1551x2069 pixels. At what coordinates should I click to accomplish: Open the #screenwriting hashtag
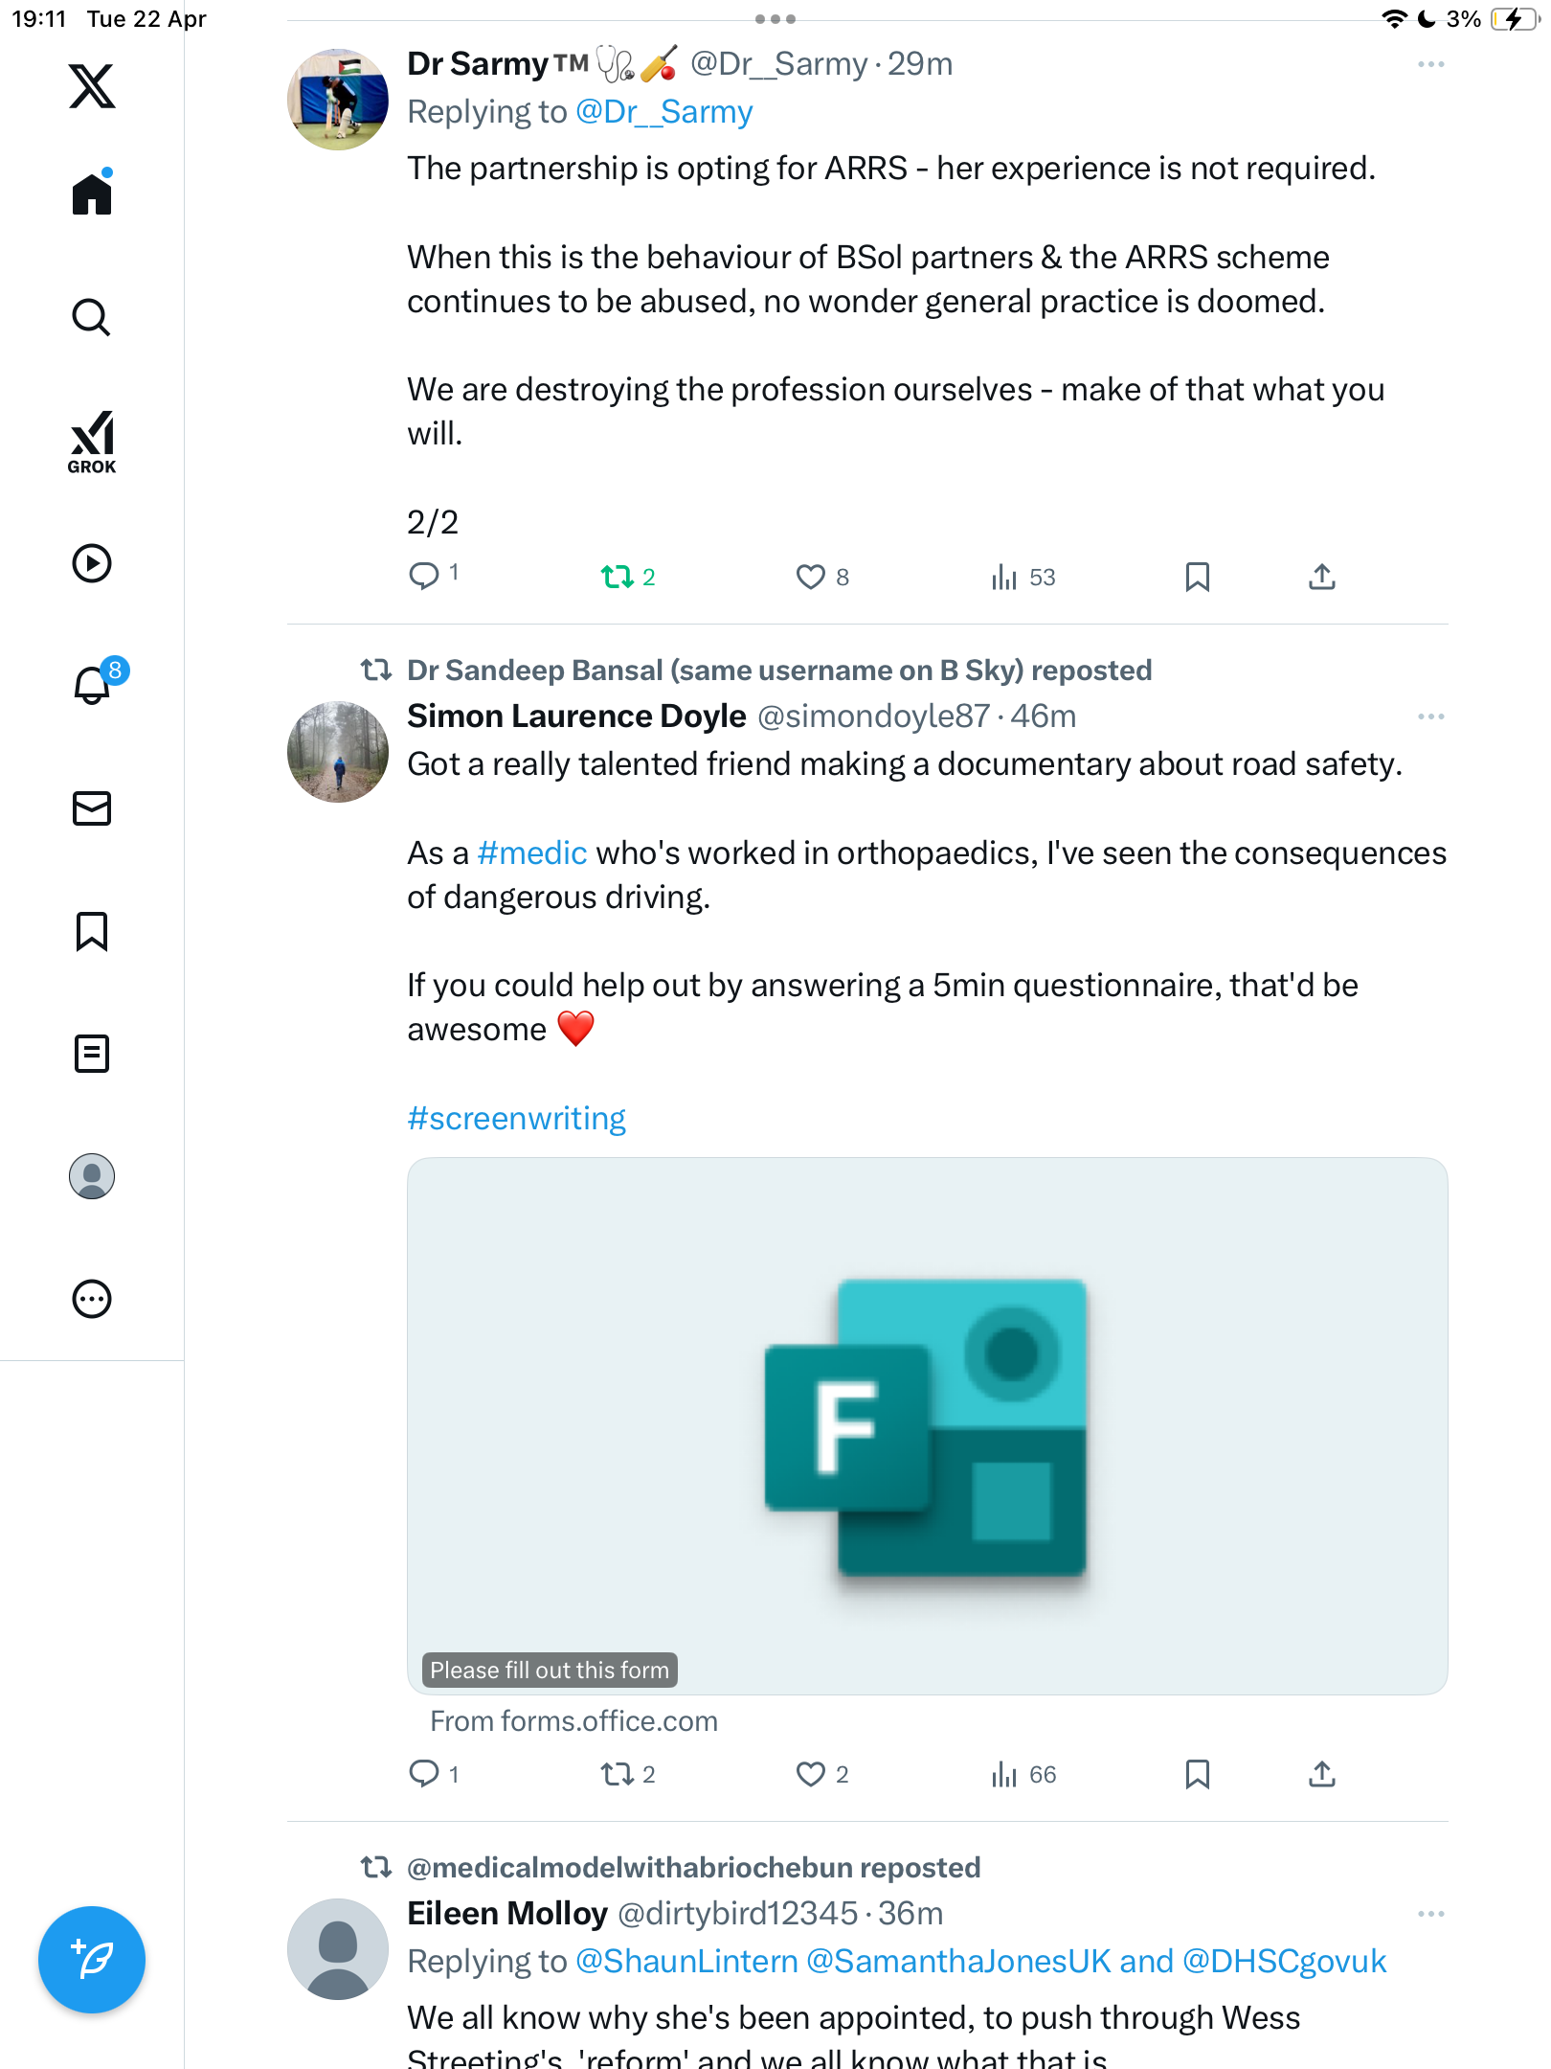pyautogui.click(x=517, y=1118)
